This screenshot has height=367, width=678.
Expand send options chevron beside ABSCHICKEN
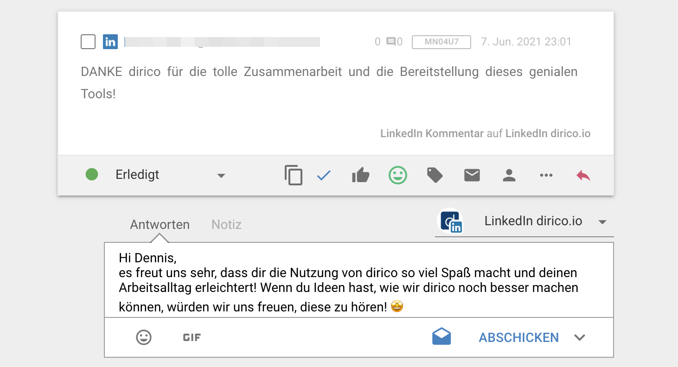pos(580,337)
